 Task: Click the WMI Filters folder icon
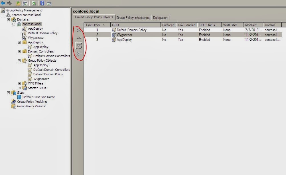click(x=25, y=83)
